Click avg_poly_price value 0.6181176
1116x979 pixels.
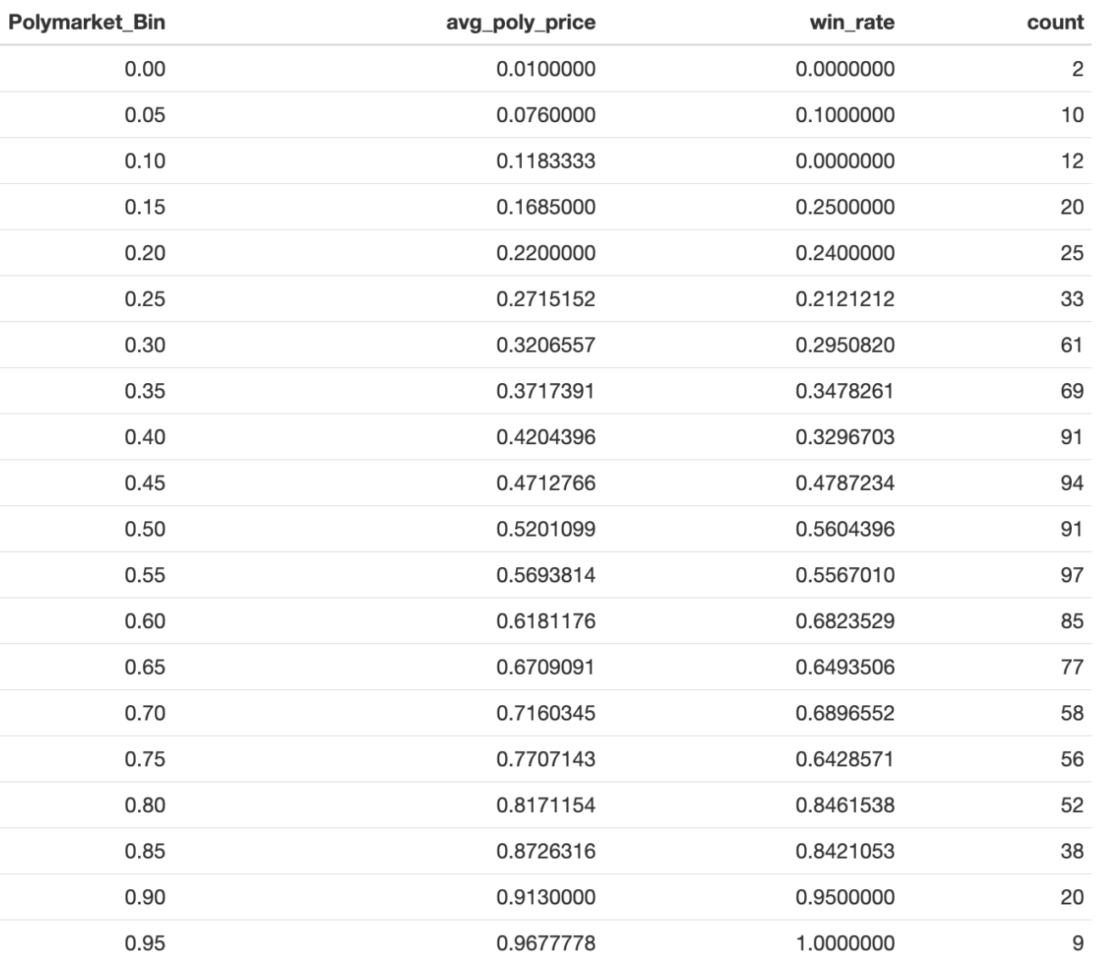click(546, 621)
